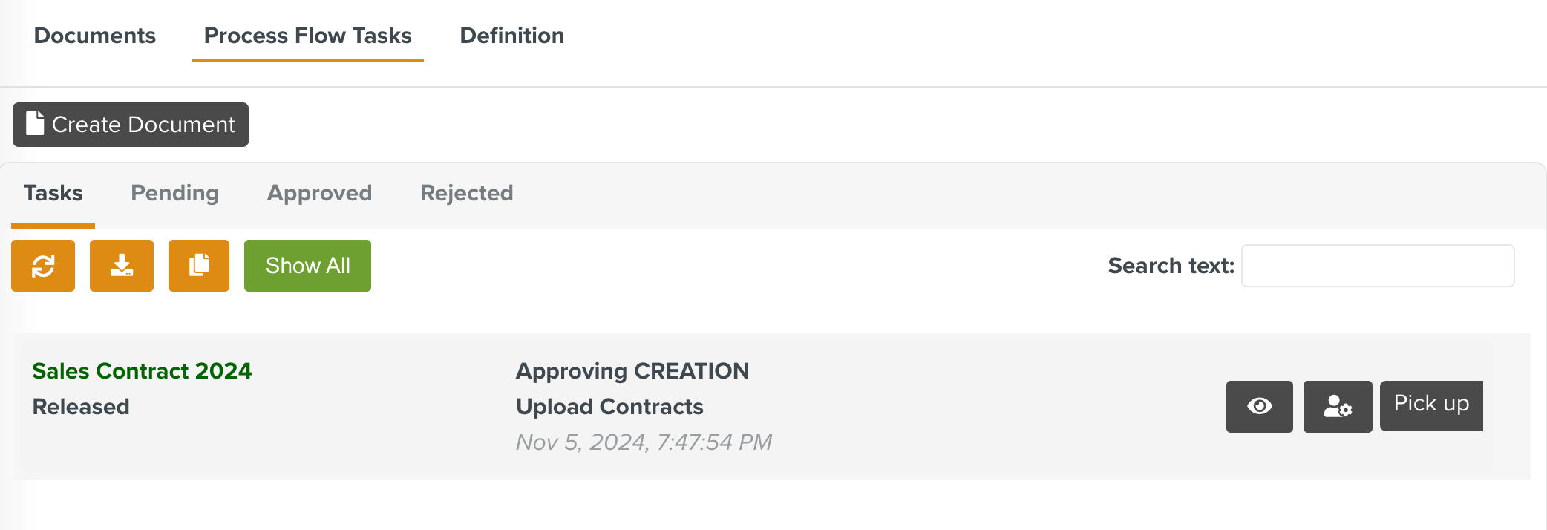The image size is (1547, 530).
Task: Open the Definition tab
Action: click(511, 35)
